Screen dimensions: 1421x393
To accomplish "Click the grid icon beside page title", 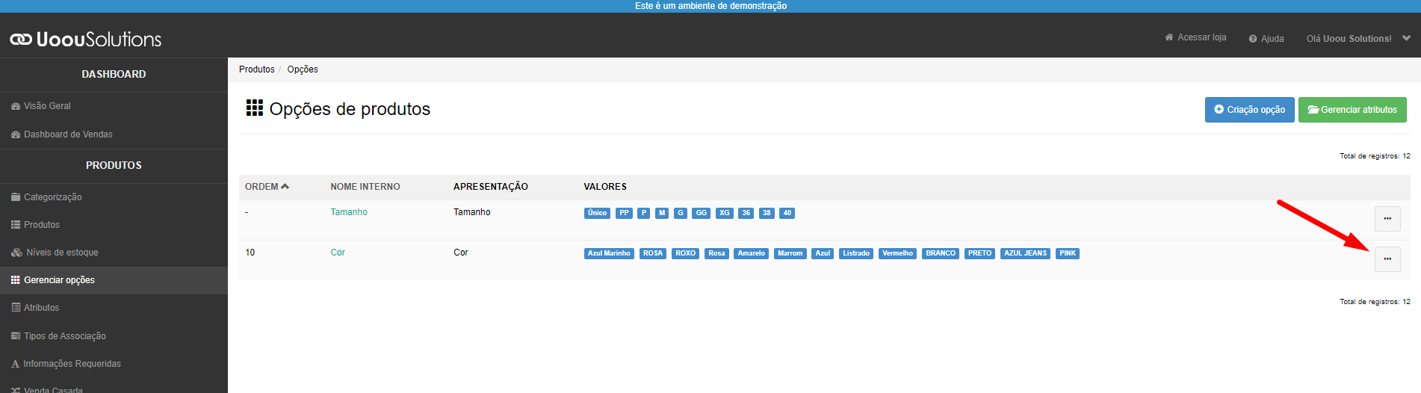I will click(255, 108).
